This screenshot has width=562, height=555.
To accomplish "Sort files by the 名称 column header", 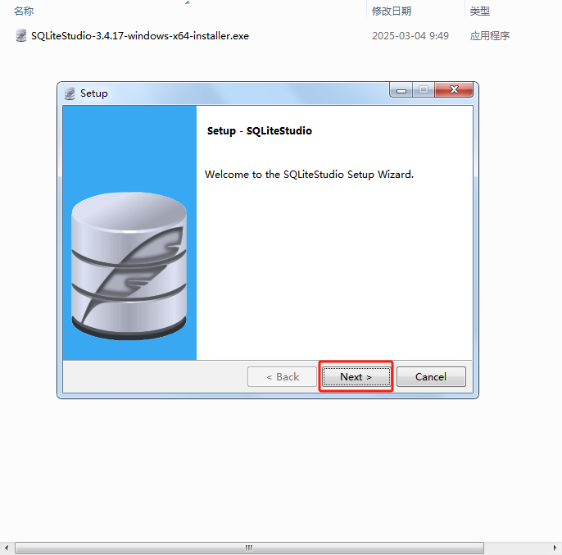I will tap(24, 11).
